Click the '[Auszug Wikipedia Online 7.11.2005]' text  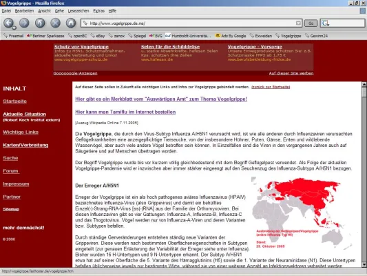tap(107, 123)
